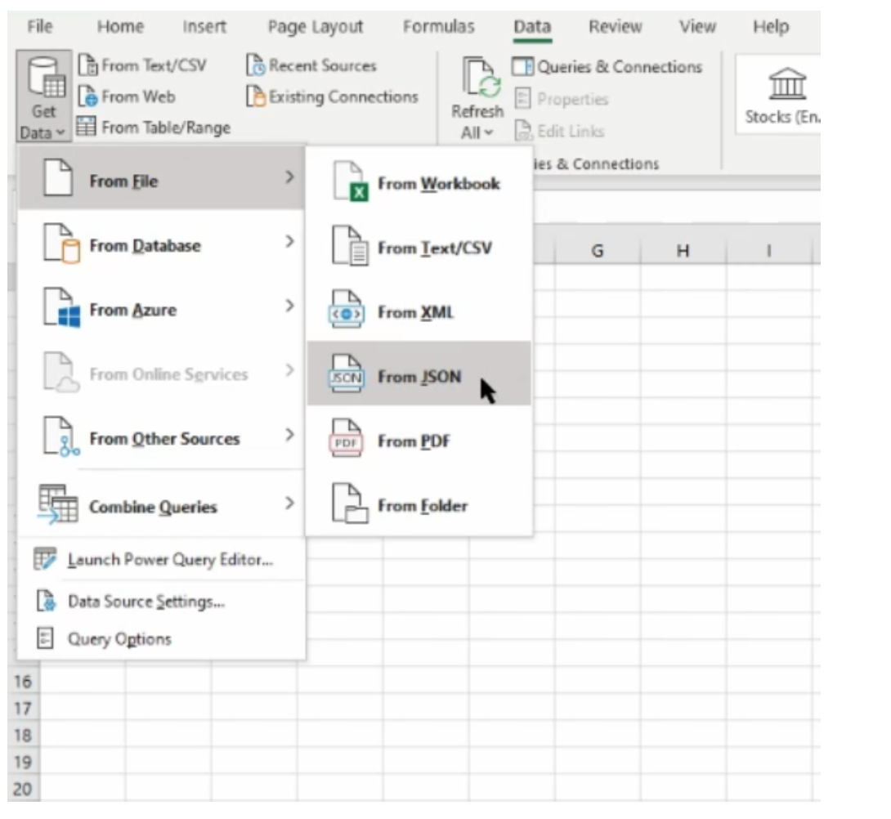
Task: Select column H header
Action: pos(683,250)
